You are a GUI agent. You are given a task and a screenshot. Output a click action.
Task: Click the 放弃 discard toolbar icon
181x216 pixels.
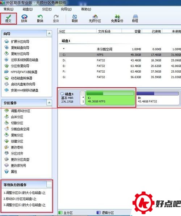[x=24, y=19]
